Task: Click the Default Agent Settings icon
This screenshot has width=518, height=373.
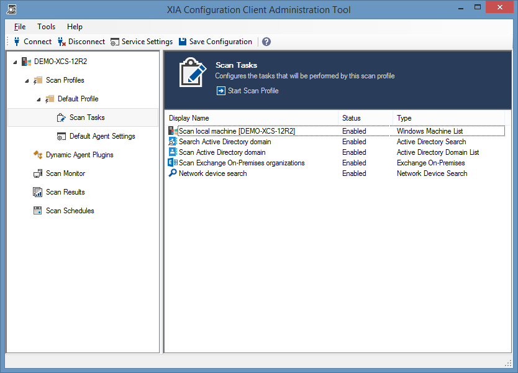Action: pyautogui.click(x=61, y=136)
